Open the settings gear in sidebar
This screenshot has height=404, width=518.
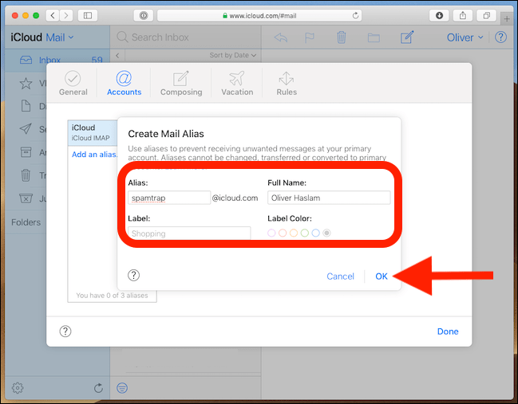tap(18, 388)
